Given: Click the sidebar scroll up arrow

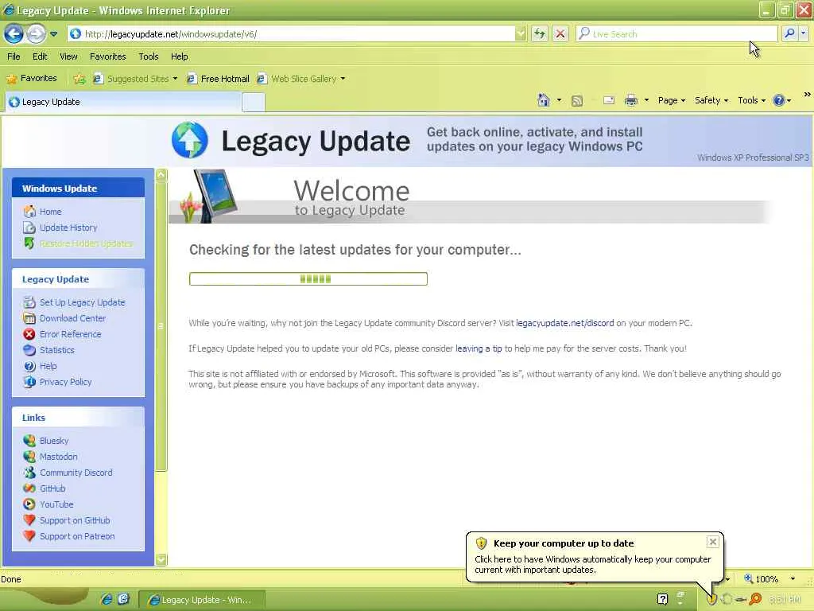Looking at the screenshot, I should point(161,174).
